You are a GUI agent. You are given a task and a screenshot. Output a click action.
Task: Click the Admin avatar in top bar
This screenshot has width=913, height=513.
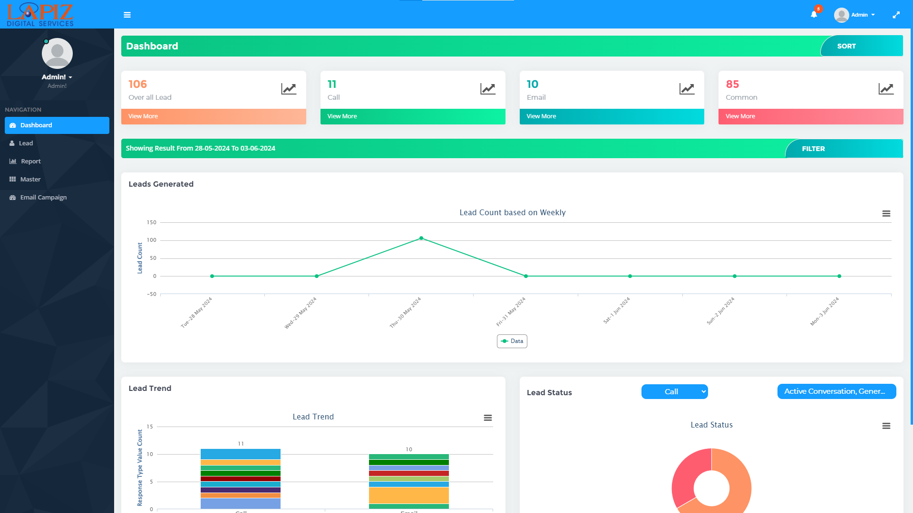tap(841, 15)
